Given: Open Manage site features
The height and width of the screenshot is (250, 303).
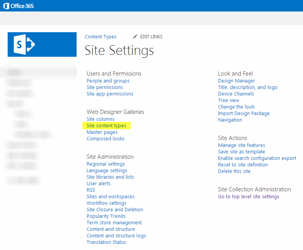Looking at the screenshot, I should coord(241,145).
